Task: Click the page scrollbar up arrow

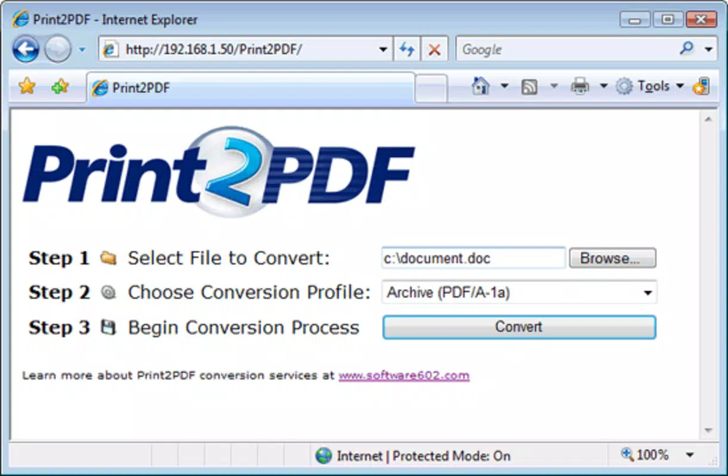Action: 708,120
